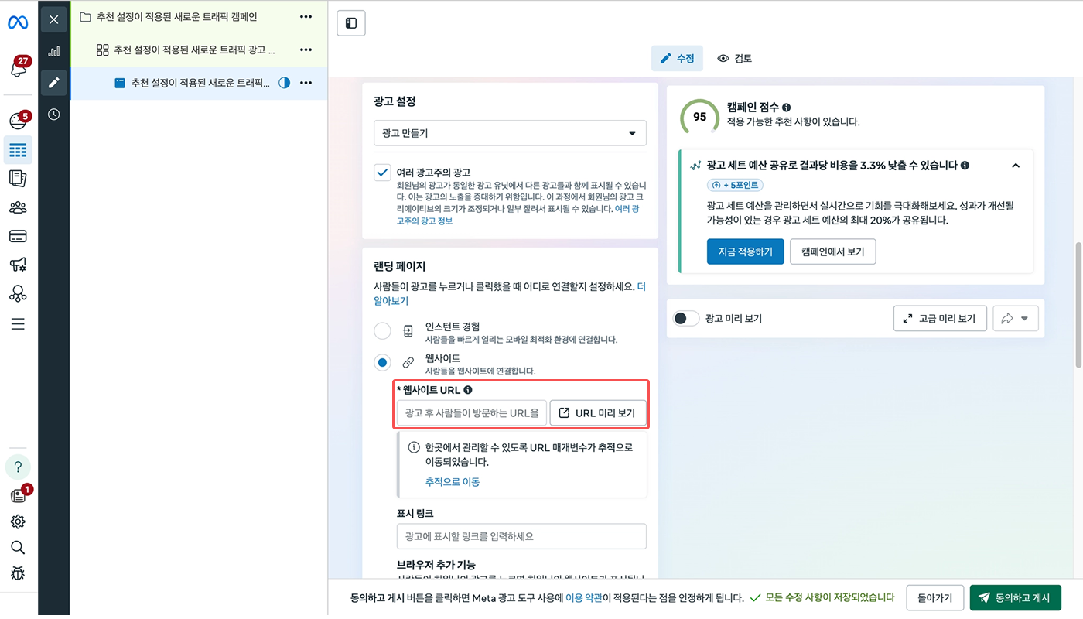Select the 트래픽 광고 ad set tree item
Viewport: 1083px width, 619px height.
pos(186,50)
